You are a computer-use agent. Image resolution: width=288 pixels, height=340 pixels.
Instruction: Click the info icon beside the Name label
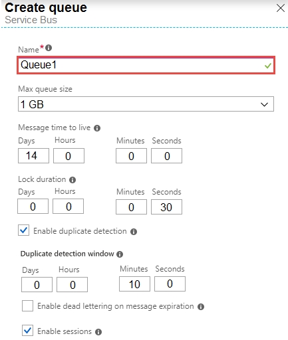(49, 48)
